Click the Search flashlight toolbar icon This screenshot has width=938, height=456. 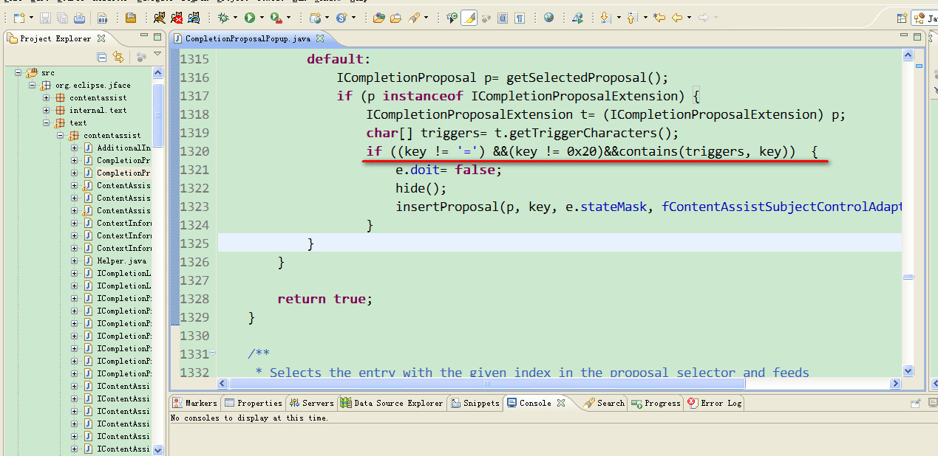[413, 18]
